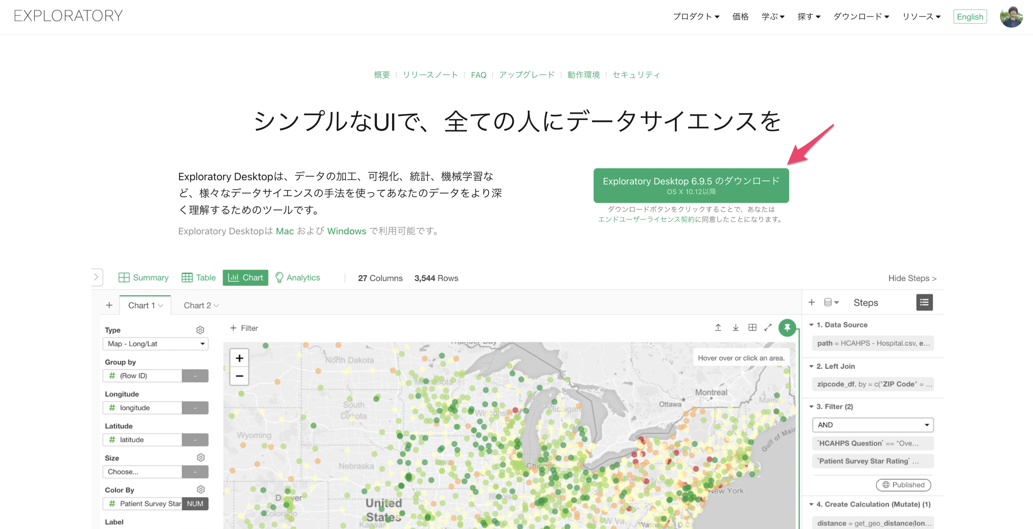
Task: Select the path = HCAHPS data source
Action: [x=873, y=343]
